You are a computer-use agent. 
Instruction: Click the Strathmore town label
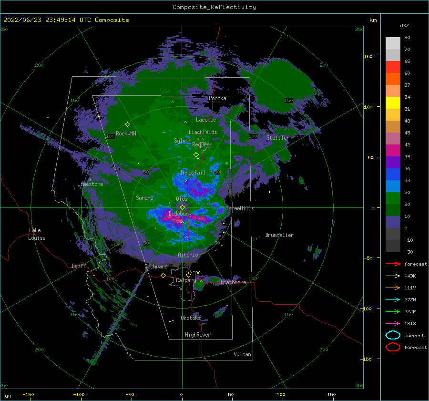232,282
